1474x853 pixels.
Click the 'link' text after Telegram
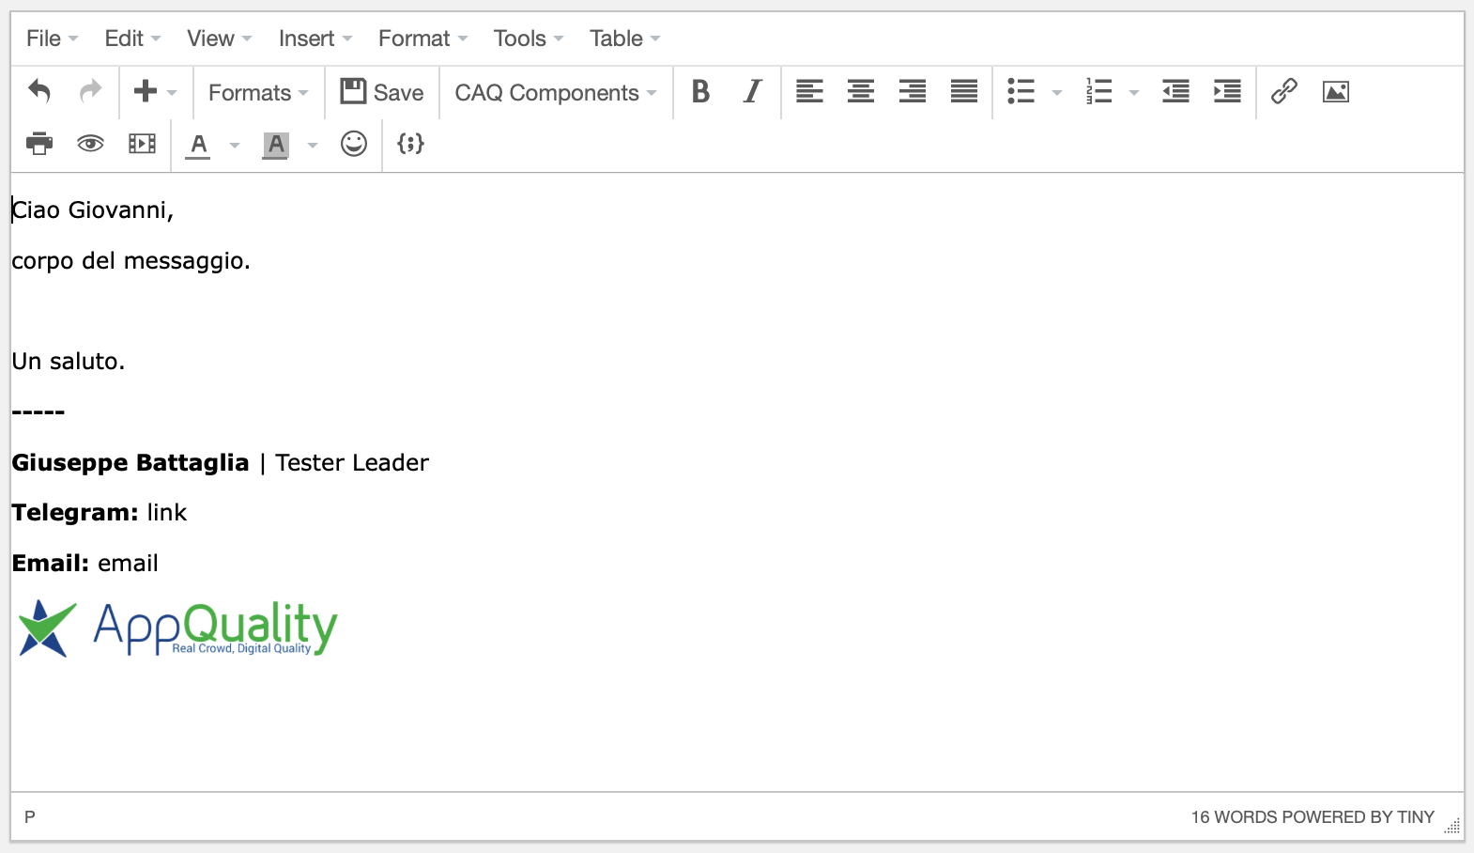[x=167, y=512]
